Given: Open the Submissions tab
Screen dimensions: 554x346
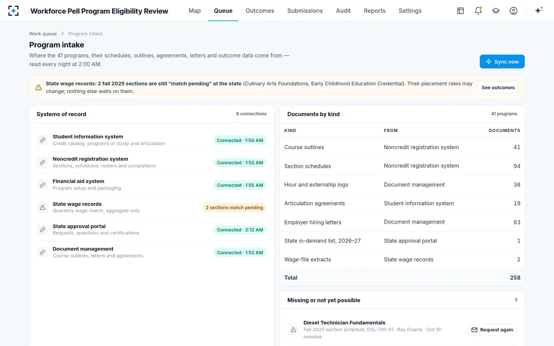Looking at the screenshot, I should click(305, 11).
